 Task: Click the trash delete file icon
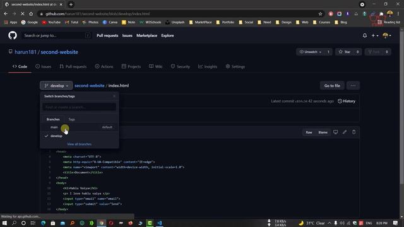353,132
